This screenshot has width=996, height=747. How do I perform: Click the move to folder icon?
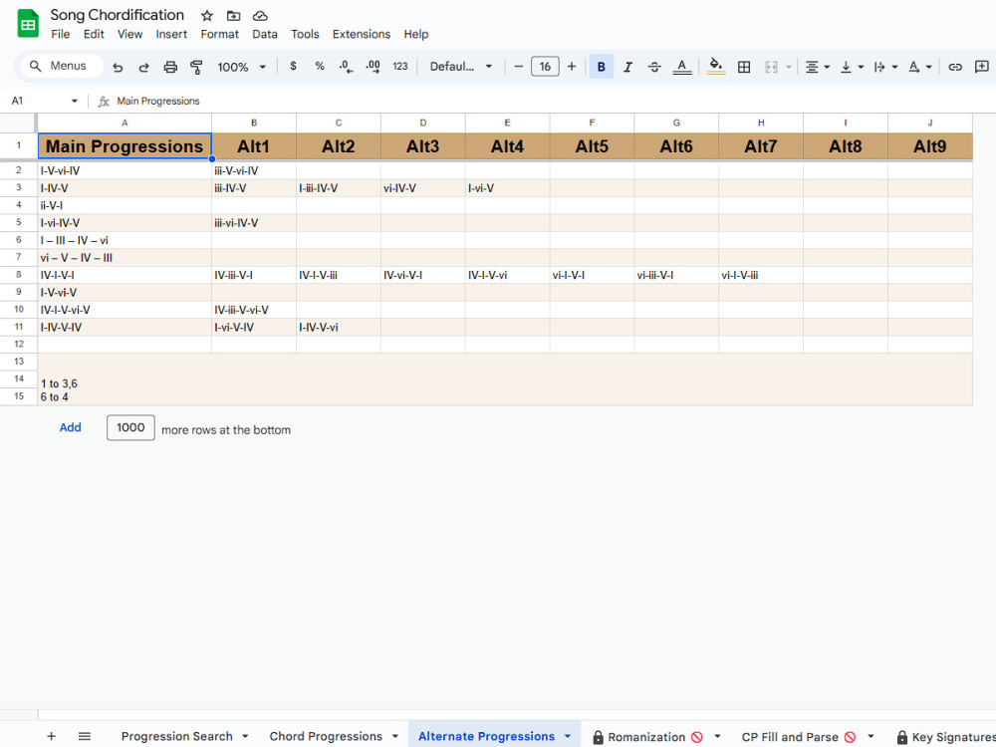[233, 16]
